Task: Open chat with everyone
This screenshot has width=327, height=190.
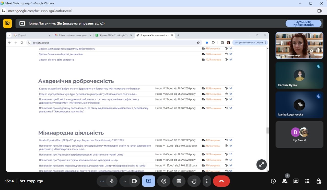Action: (296, 181)
